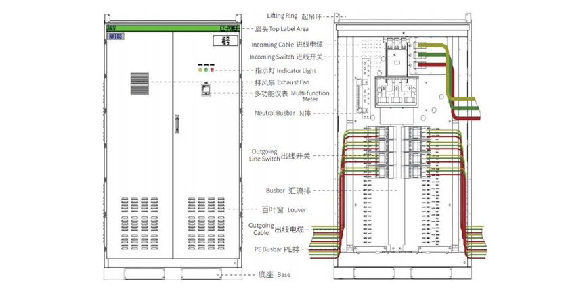Viewport: 585px width, 300px height.
Task: Click the "Neutral Busbar N排" label
Action: 282,113
